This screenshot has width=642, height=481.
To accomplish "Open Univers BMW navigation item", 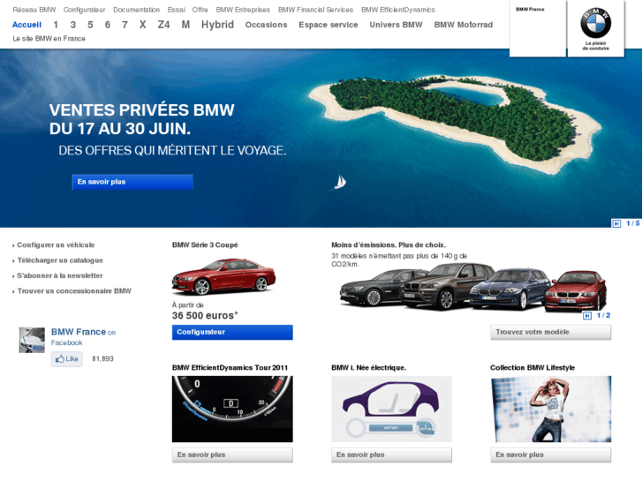I will coord(396,25).
